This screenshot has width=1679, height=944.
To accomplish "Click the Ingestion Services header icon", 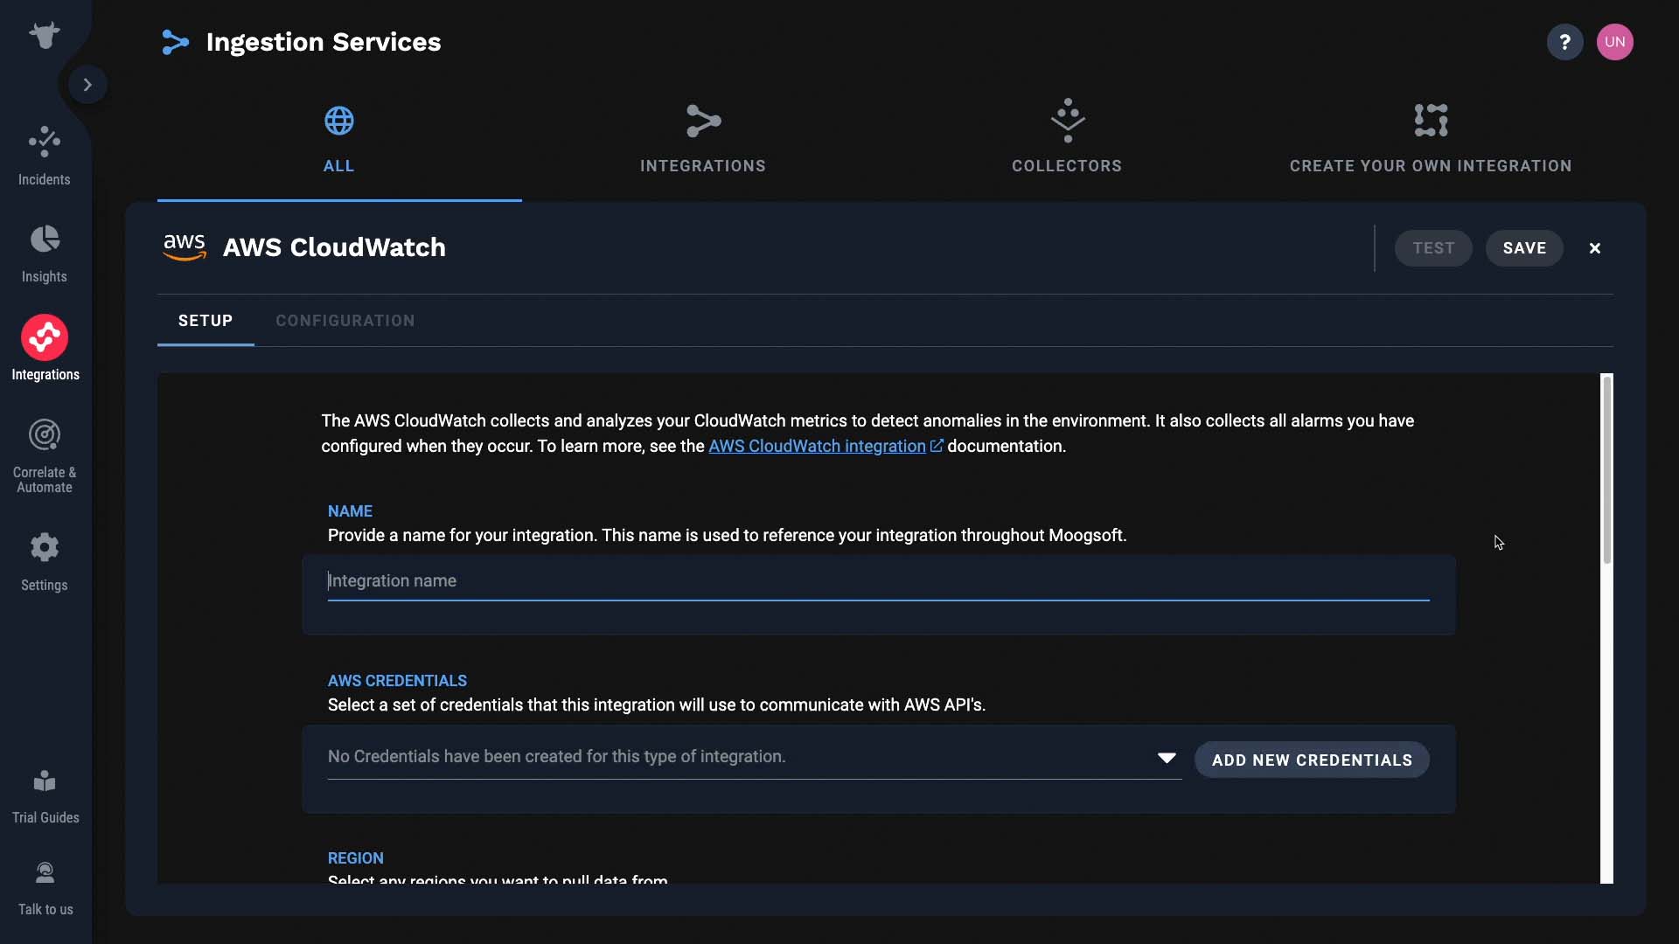I will pos(175,42).
